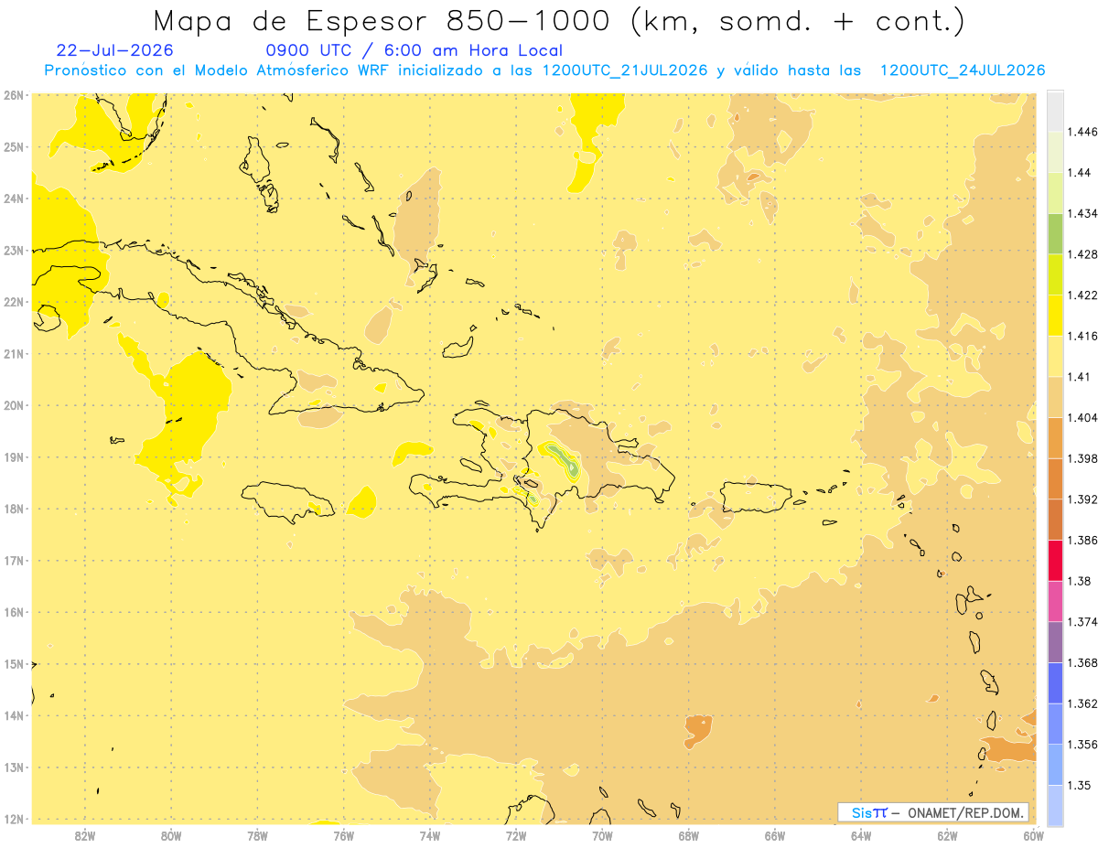Click the 24N latitude label

(14, 199)
